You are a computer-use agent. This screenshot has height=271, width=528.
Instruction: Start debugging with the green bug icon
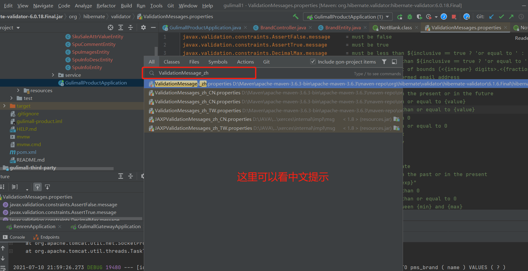(x=409, y=17)
